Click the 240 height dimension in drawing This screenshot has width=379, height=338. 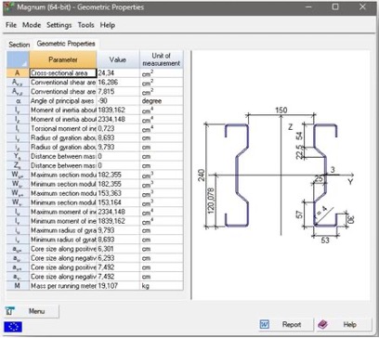click(x=202, y=175)
